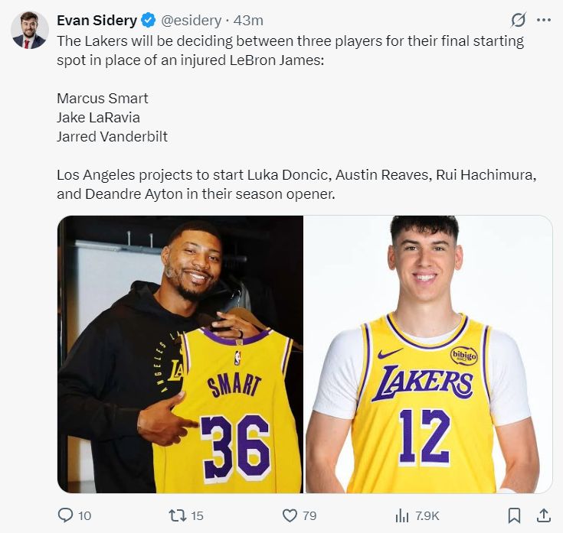Image resolution: width=563 pixels, height=533 pixels.
Task: Open the Smart 36 jersey photo
Action: [x=180, y=354]
